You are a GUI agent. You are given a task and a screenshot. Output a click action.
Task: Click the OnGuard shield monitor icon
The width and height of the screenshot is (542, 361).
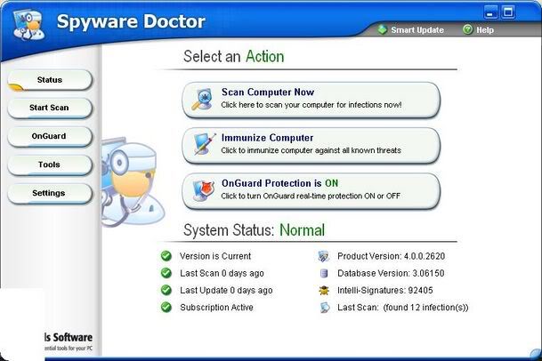coord(203,190)
